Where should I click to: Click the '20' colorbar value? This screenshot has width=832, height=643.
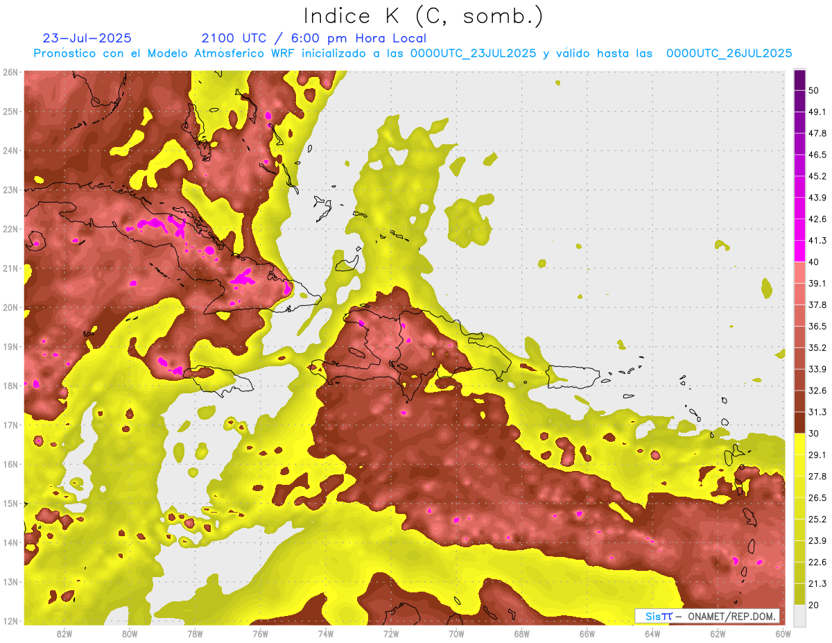click(813, 605)
